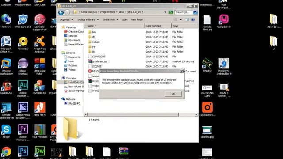
Task: Click the Search jdk input field
Action: coord(184,12)
